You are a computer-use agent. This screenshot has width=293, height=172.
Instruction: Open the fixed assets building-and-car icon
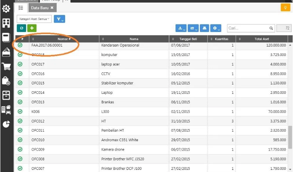pos(6,109)
